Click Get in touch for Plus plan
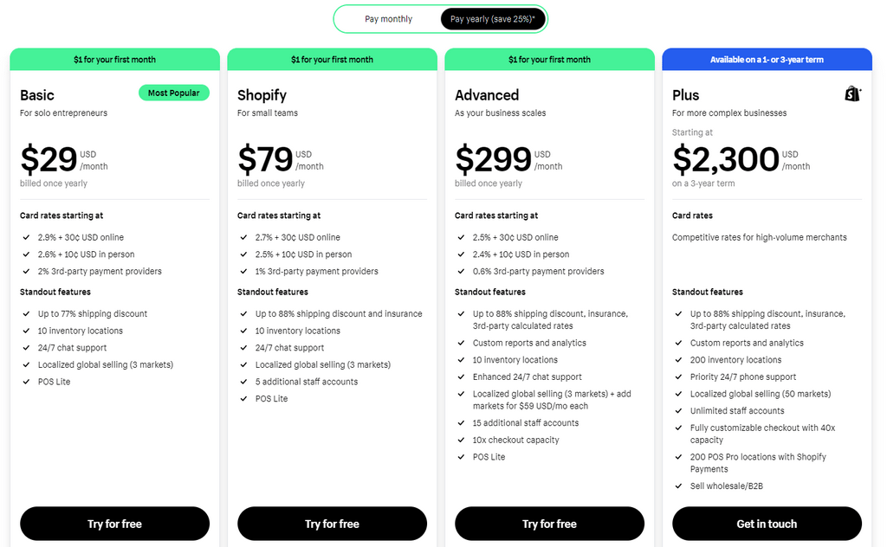The image size is (887, 547). pos(767,524)
